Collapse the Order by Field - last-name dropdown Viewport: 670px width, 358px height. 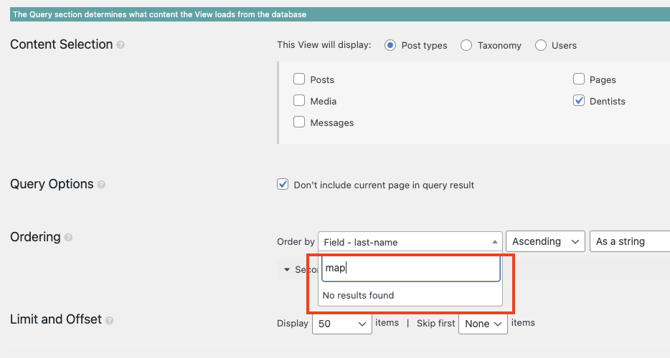click(410, 242)
